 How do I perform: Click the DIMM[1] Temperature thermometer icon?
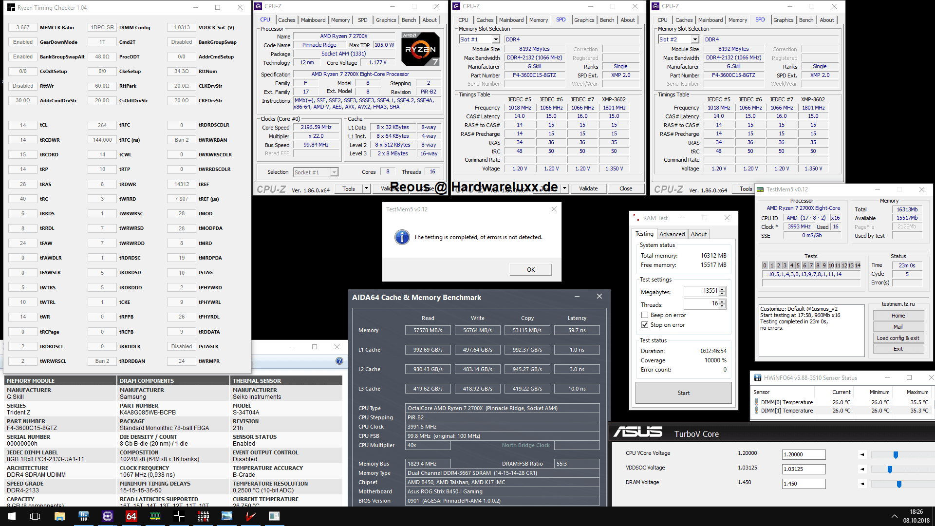(756, 411)
